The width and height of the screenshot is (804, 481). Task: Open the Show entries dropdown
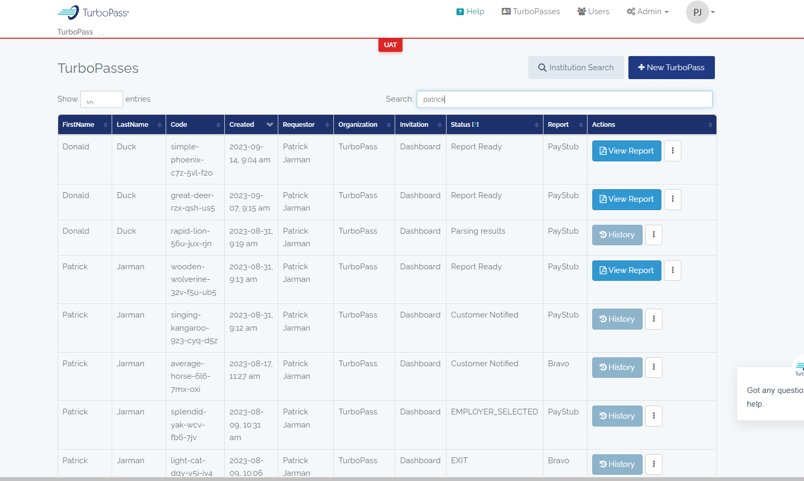coord(101,99)
